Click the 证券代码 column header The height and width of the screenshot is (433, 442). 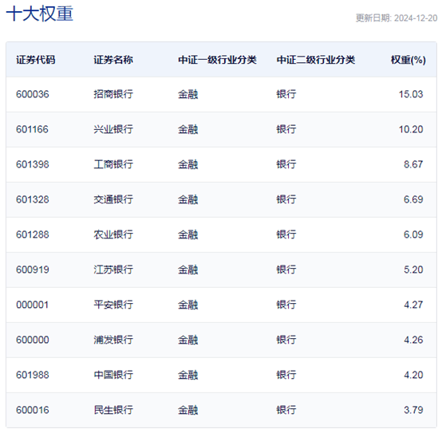click(x=36, y=60)
